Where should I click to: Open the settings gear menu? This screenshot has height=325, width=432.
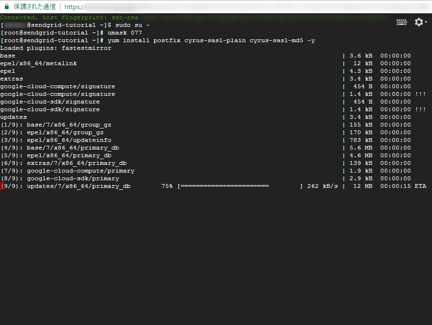(420, 22)
